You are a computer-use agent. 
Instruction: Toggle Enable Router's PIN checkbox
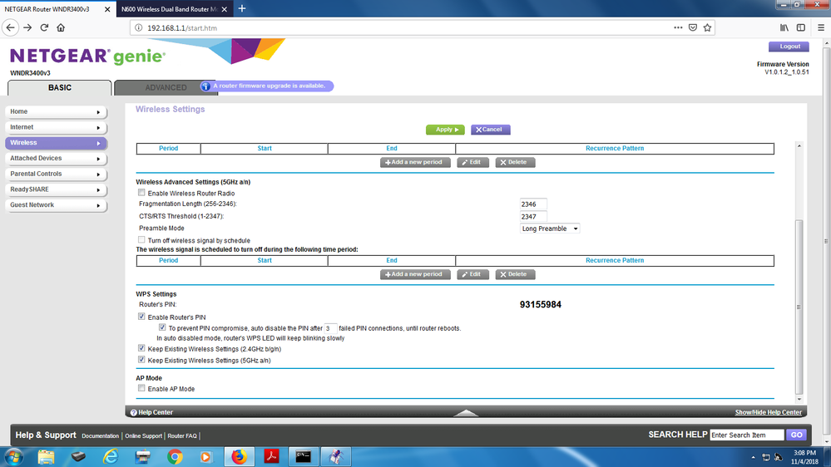(141, 317)
